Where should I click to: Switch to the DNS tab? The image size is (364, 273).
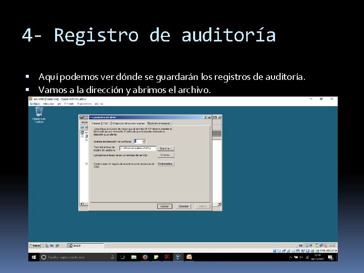(x=106, y=123)
